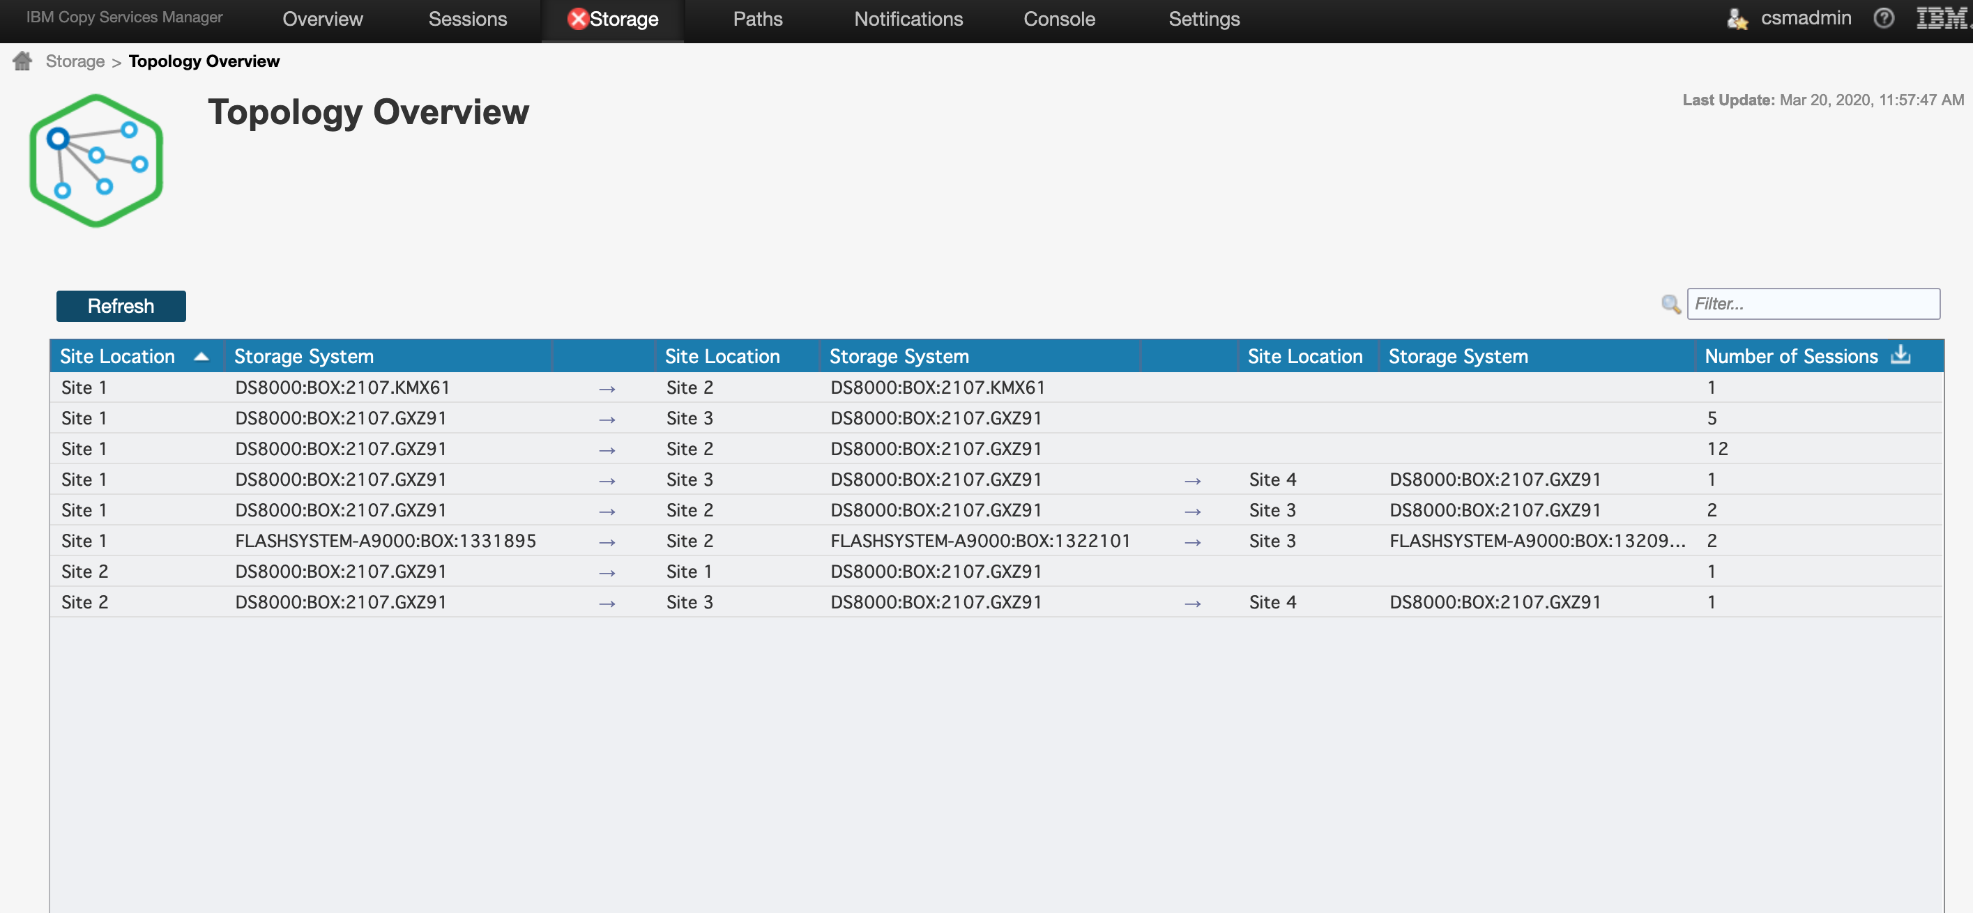Click Site 1 target in Site 2 row
Screen dimensions: 1973x913
tap(689, 571)
